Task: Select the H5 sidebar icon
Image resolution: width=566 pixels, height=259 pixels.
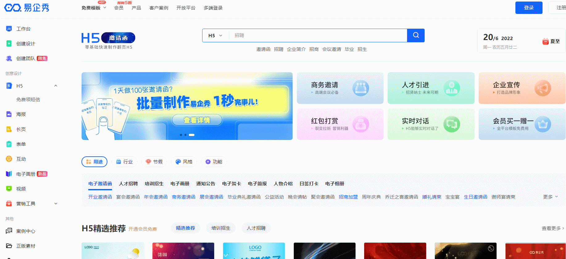Action: point(9,86)
